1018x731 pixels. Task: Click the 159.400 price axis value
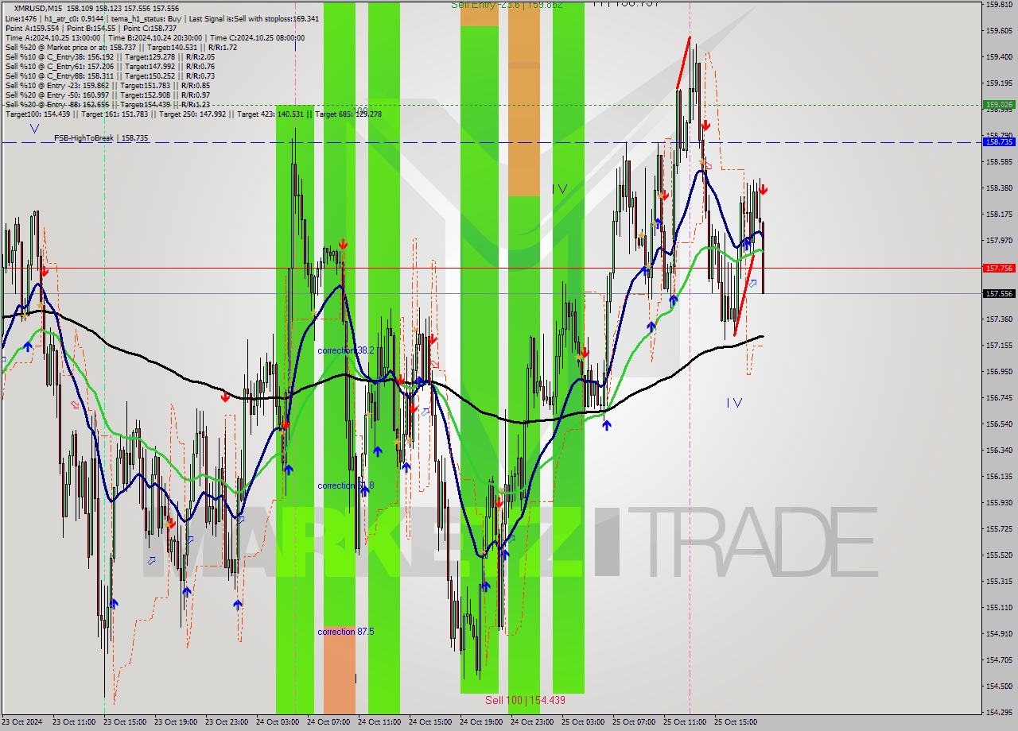point(999,57)
